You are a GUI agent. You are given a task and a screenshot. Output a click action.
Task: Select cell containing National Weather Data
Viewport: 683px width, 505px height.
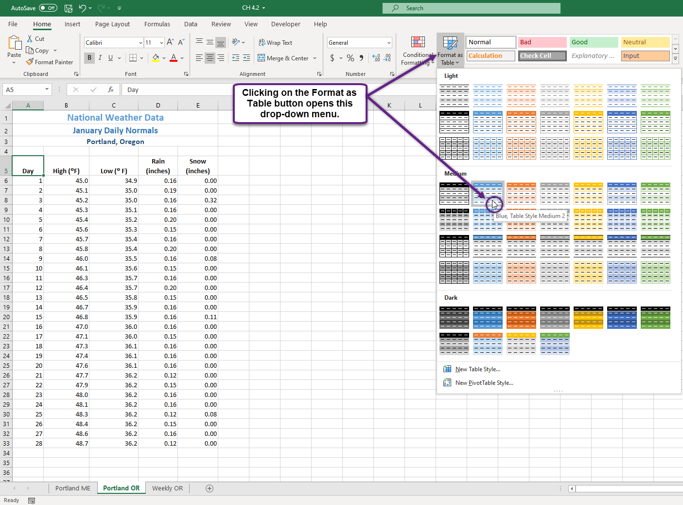click(x=115, y=117)
